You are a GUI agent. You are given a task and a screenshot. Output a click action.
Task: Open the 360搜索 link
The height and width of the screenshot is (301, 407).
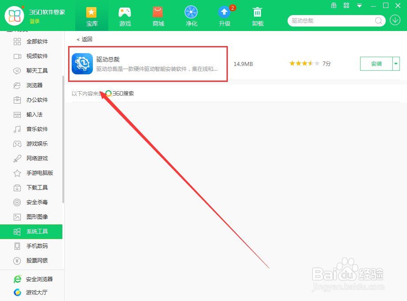point(119,93)
